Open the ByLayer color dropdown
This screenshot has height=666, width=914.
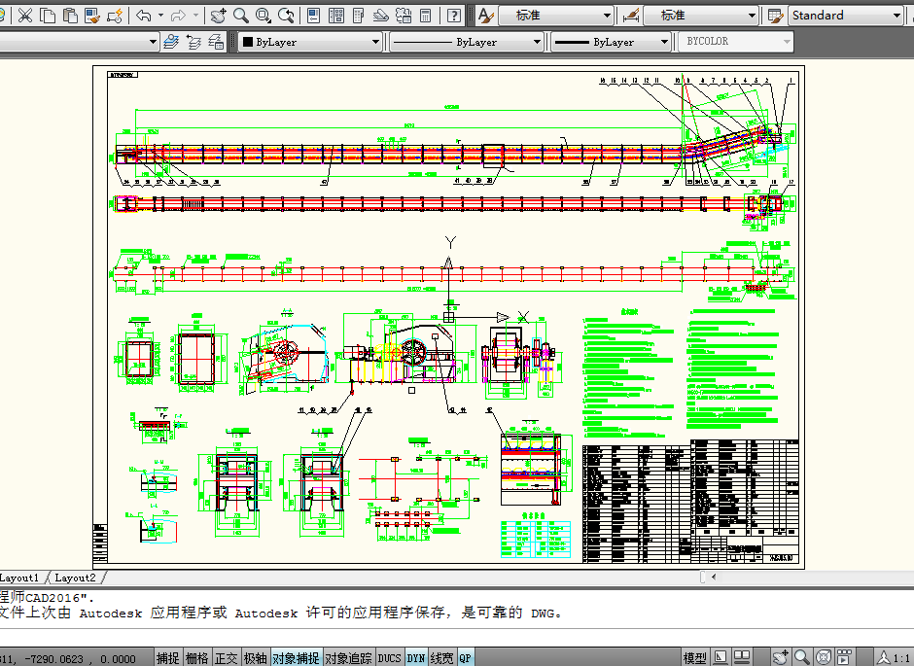[311, 42]
